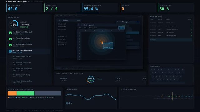Click the spacebar in Keystrokes panel

tap(167, 83)
